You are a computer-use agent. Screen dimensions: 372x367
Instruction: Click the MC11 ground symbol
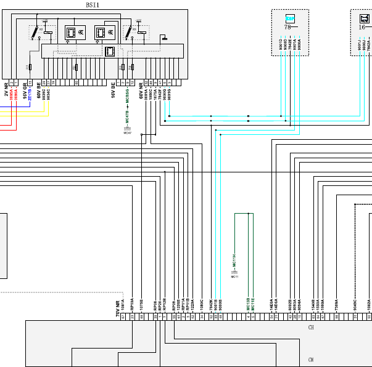click(x=234, y=274)
